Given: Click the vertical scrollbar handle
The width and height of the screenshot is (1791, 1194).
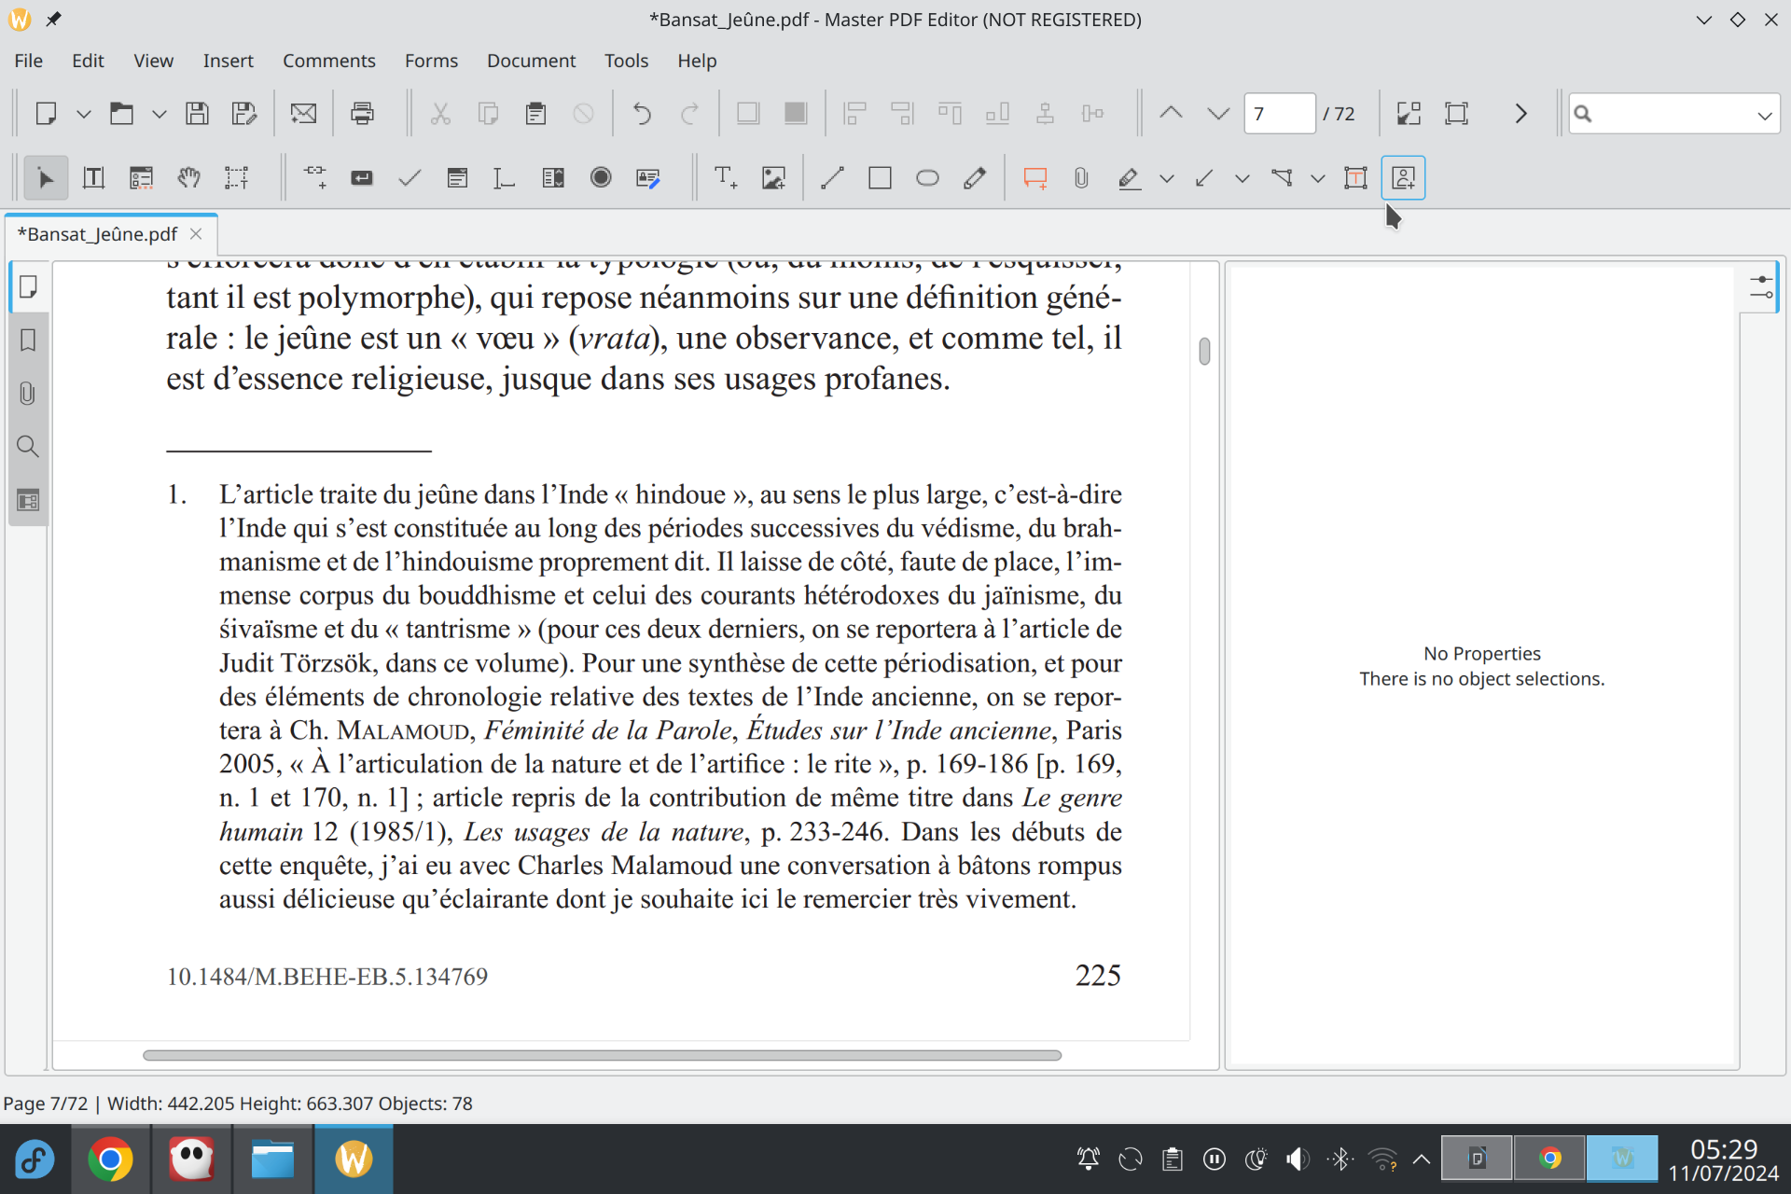Looking at the screenshot, I should [1204, 352].
